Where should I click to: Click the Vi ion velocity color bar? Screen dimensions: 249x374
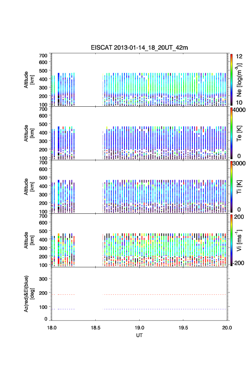[x=231, y=240]
